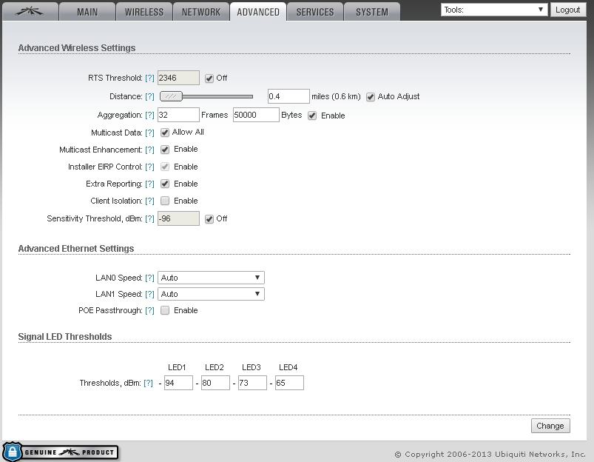The width and height of the screenshot is (594, 462).
Task: Open the LAN1 Speed dropdown
Action: [x=211, y=294]
